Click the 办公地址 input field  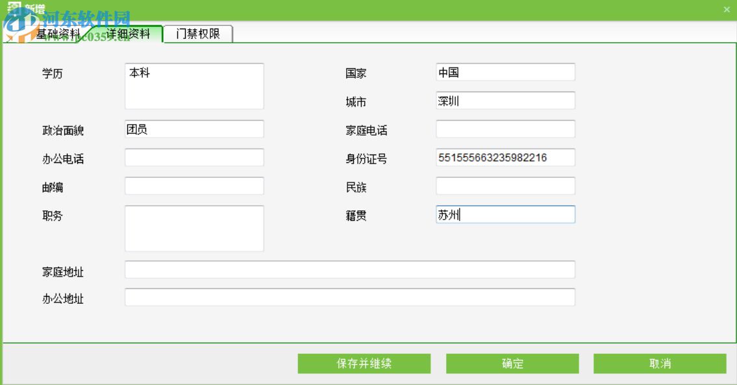(349, 297)
